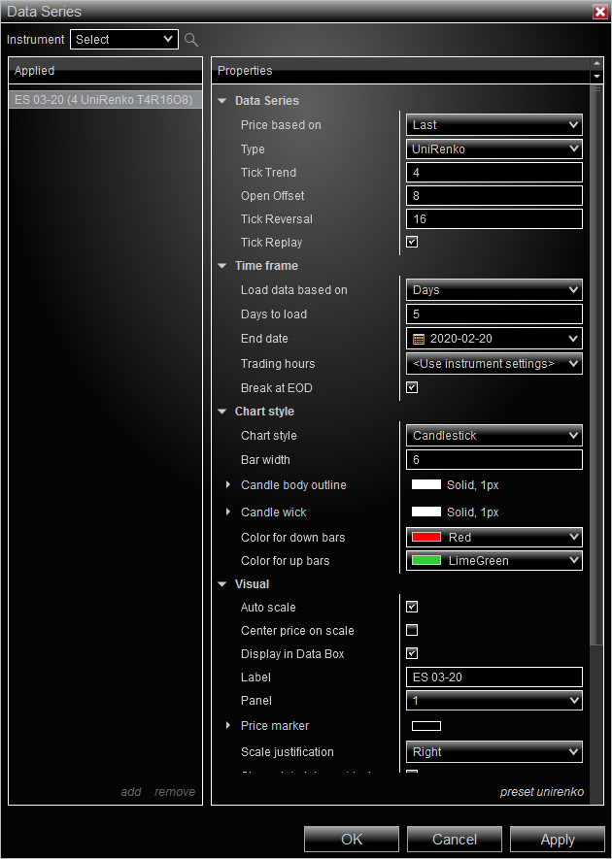Click the Days to load field
Image resolution: width=612 pixels, height=859 pixels.
click(x=494, y=314)
